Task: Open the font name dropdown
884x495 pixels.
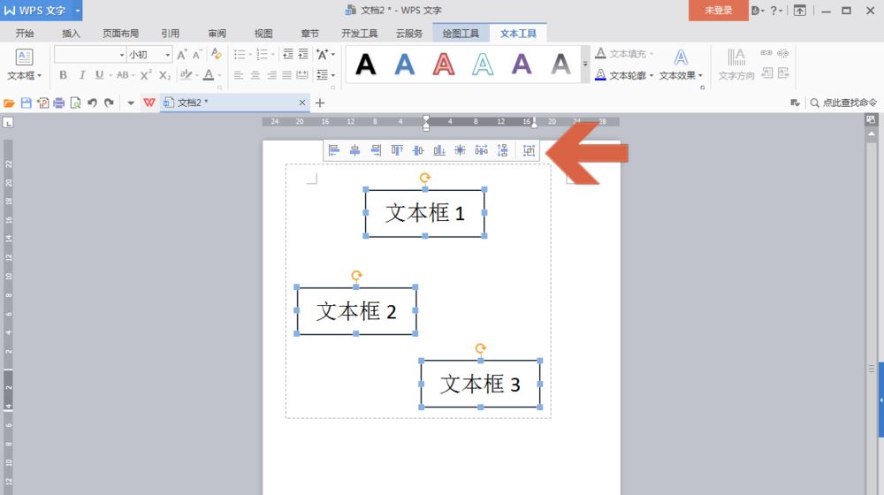Action: pyautogui.click(x=122, y=55)
